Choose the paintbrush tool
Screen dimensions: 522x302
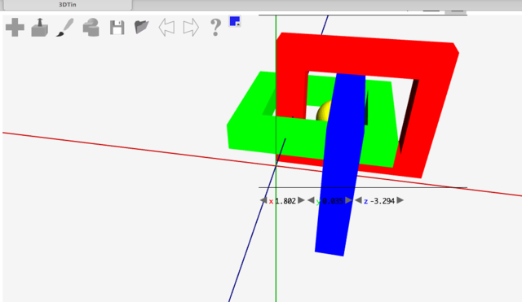64,27
